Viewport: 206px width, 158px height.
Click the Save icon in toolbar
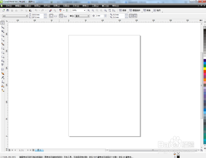click(12, 10)
